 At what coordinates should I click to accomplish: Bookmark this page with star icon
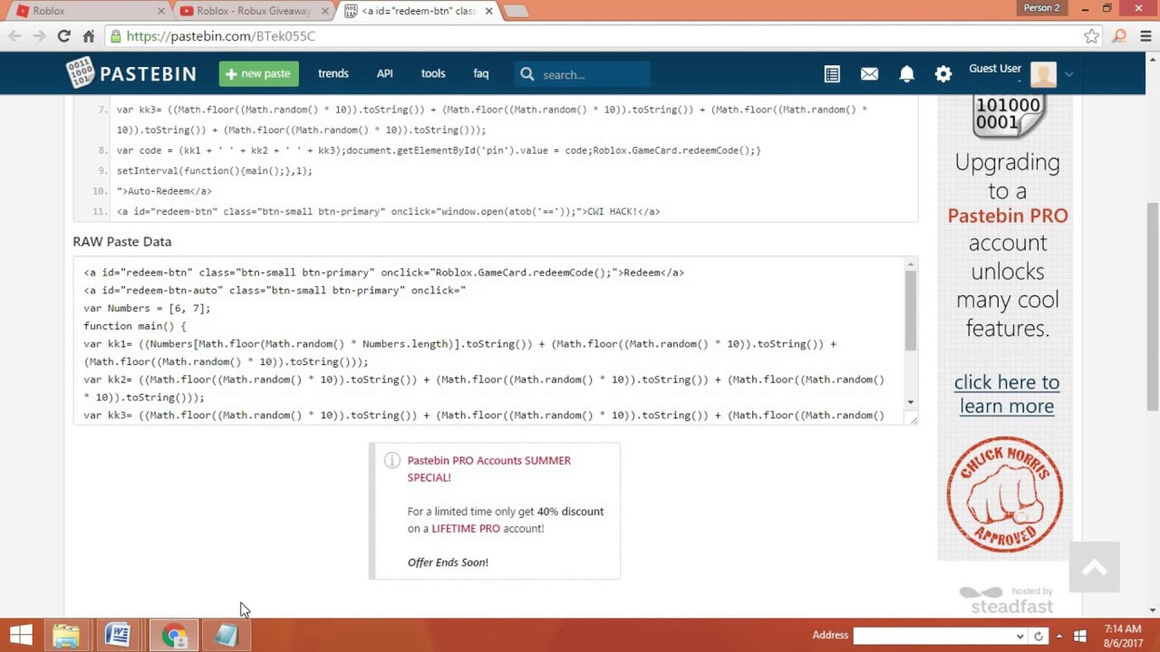1091,36
